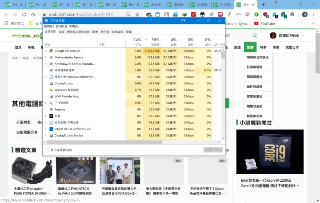This screenshot has height=203, width=320.
Task: Open the 檔案(F) menu
Action: 49,26
